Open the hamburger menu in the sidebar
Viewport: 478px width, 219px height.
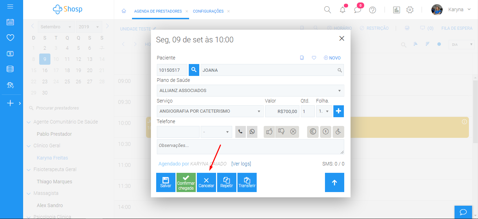pyautogui.click(x=10, y=7)
